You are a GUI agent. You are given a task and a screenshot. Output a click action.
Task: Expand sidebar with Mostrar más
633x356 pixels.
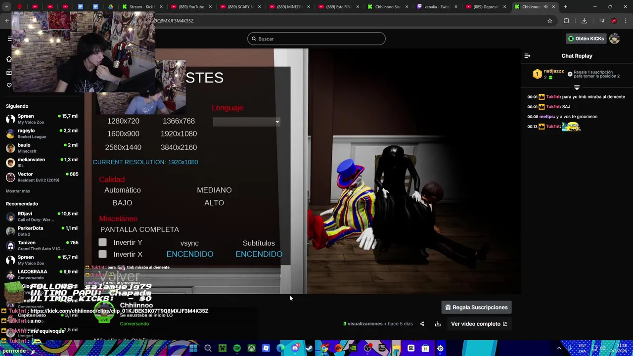point(18,191)
